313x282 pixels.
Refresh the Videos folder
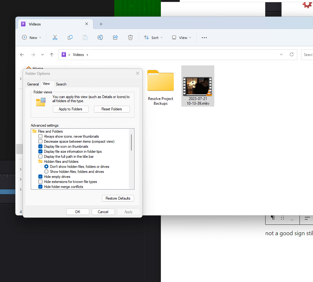(x=292, y=54)
